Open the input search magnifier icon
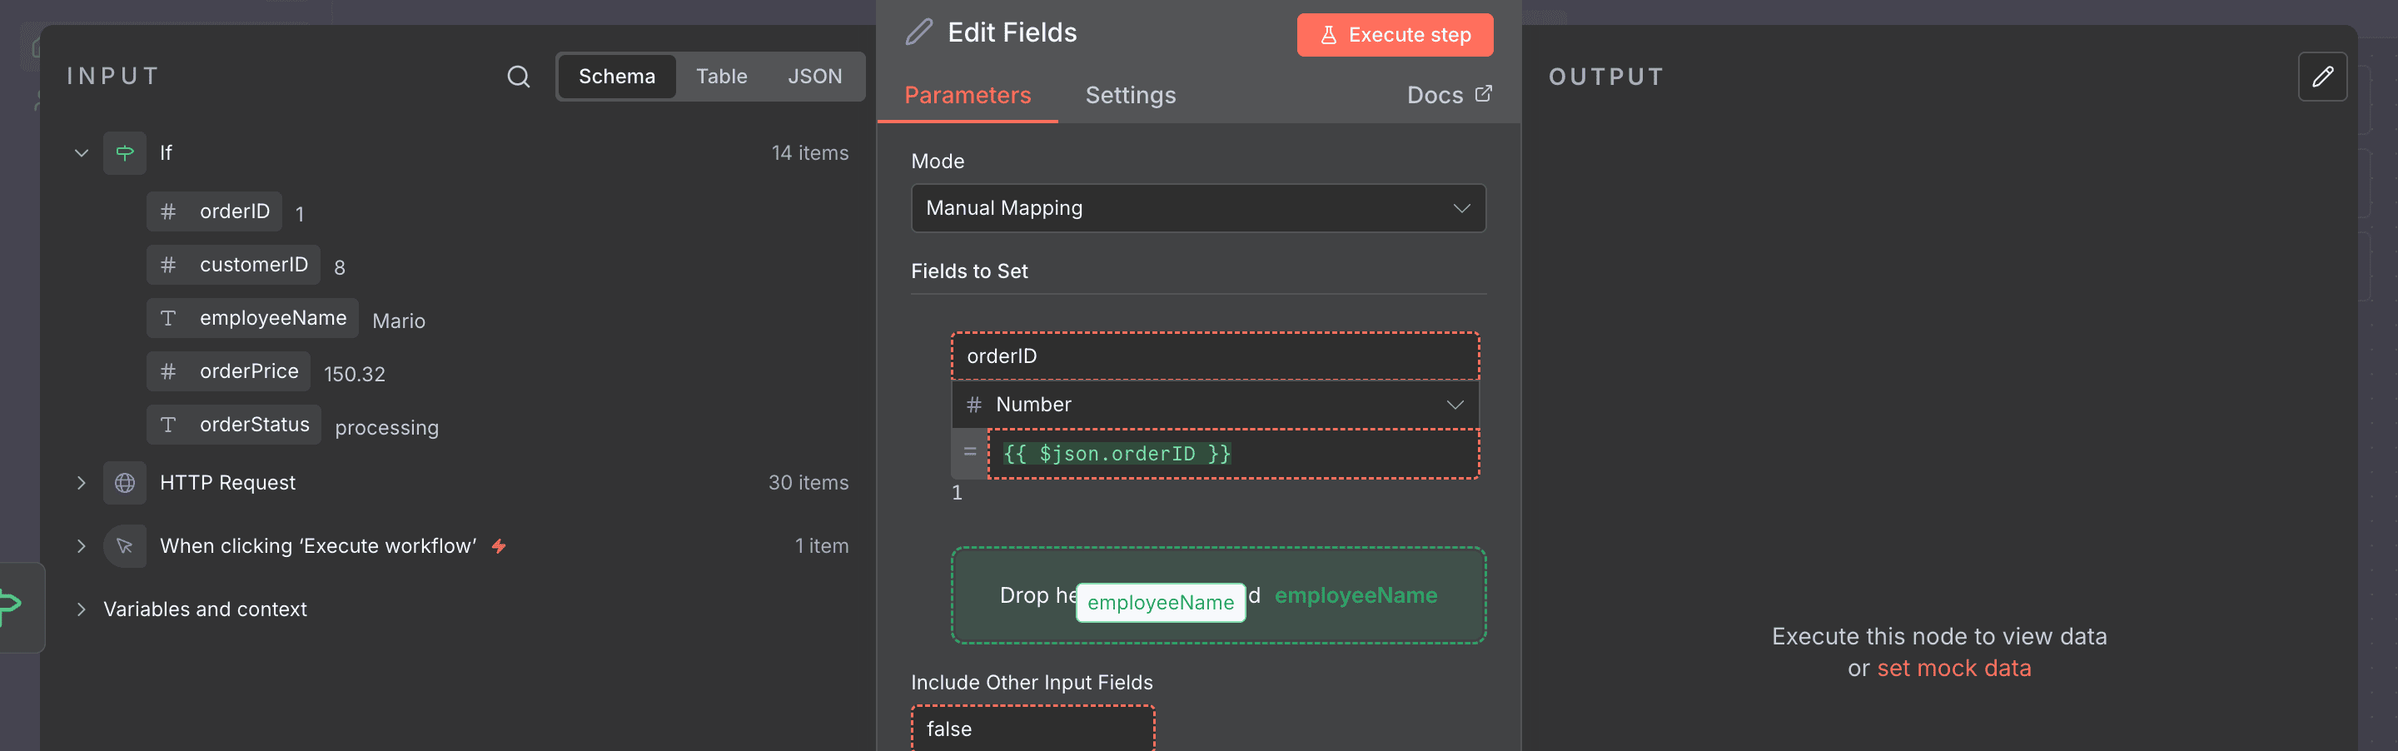 point(519,77)
